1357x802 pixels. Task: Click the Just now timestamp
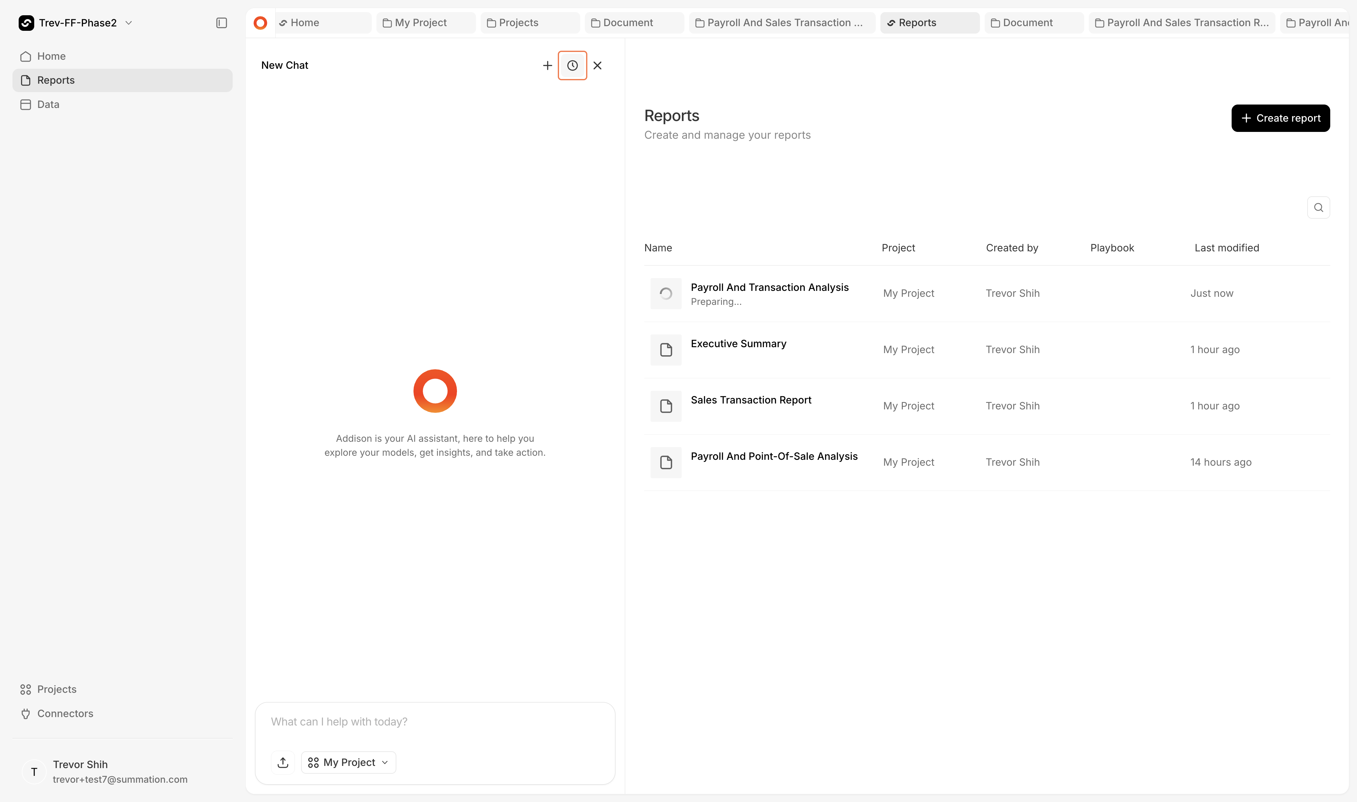1212,293
